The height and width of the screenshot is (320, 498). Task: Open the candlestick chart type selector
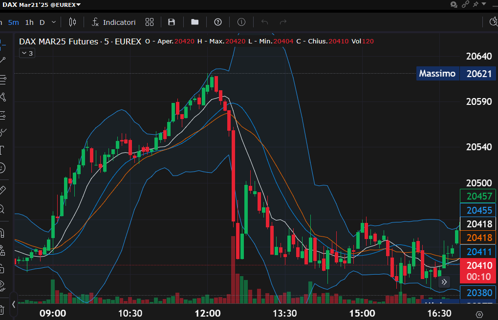pos(73,22)
